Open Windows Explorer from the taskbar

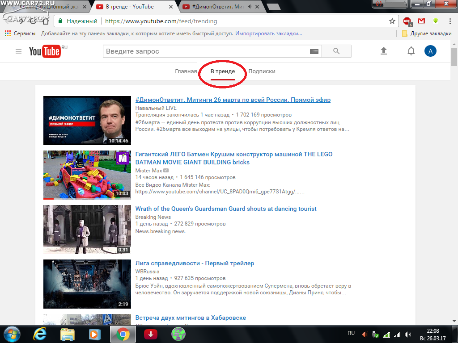(67, 334)
